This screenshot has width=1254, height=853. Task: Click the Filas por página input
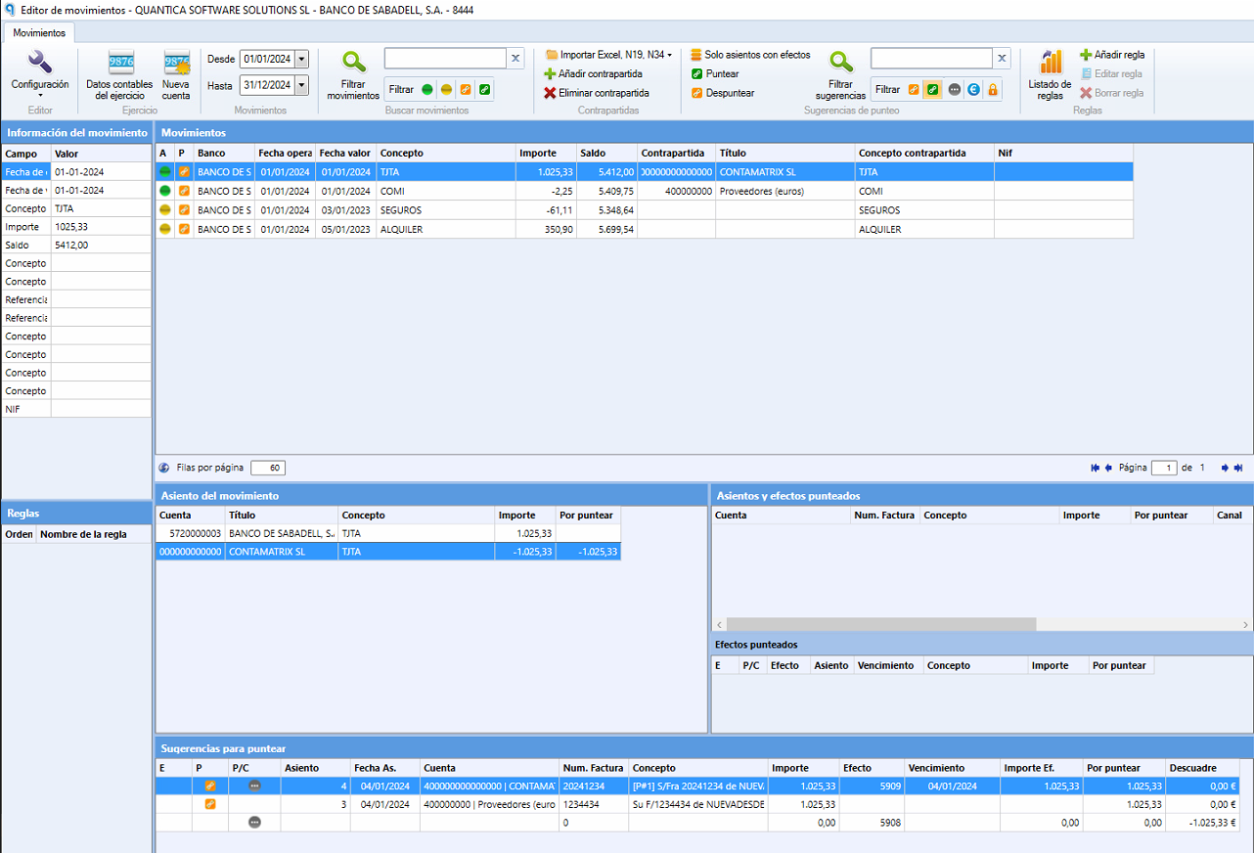268,468
